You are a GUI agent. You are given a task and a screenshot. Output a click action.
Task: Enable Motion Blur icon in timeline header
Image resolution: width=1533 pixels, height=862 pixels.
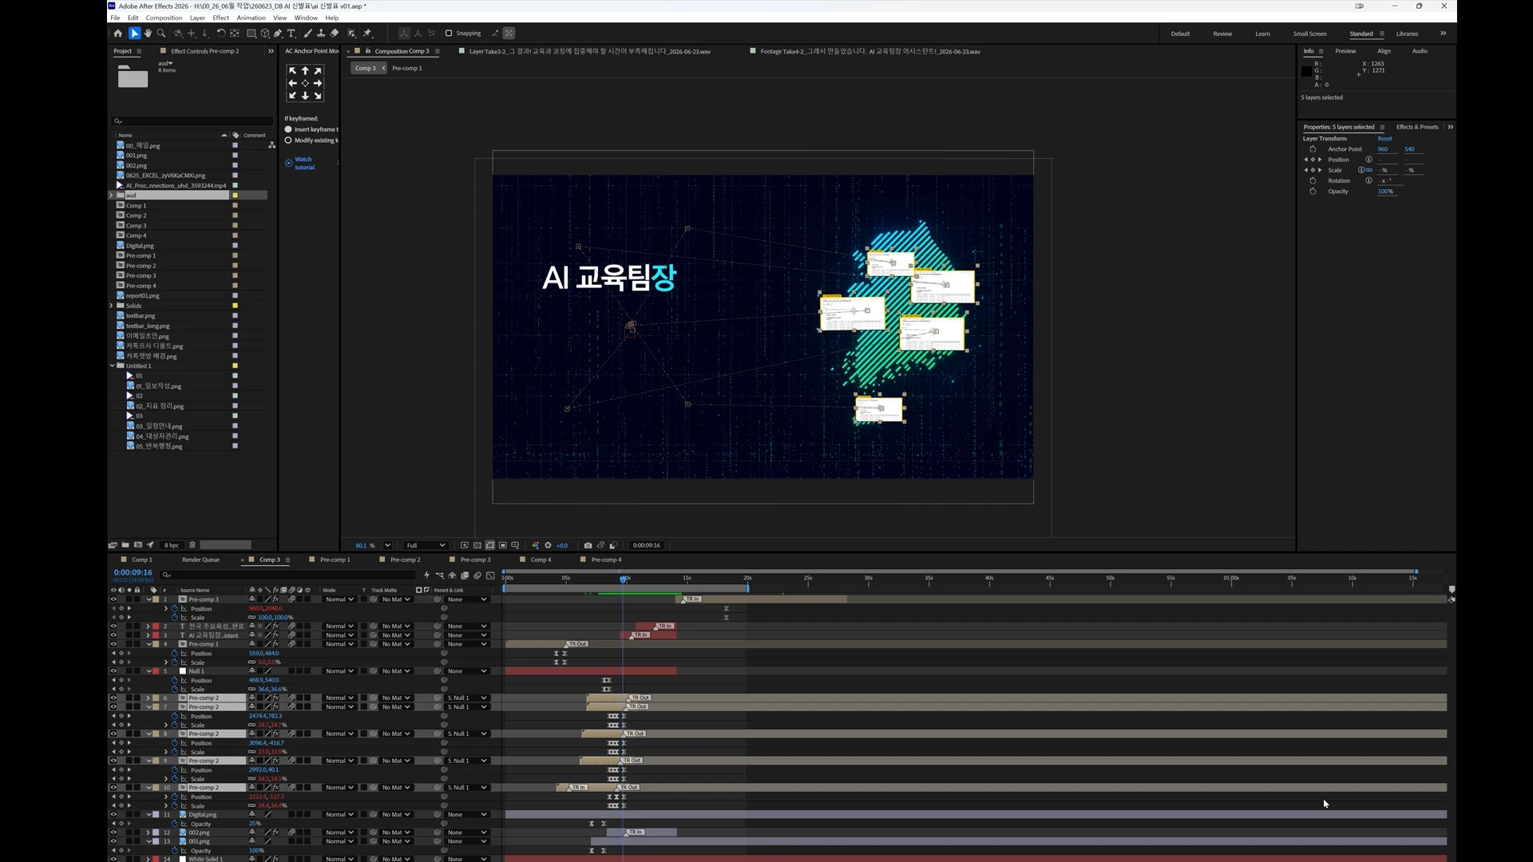477,575
